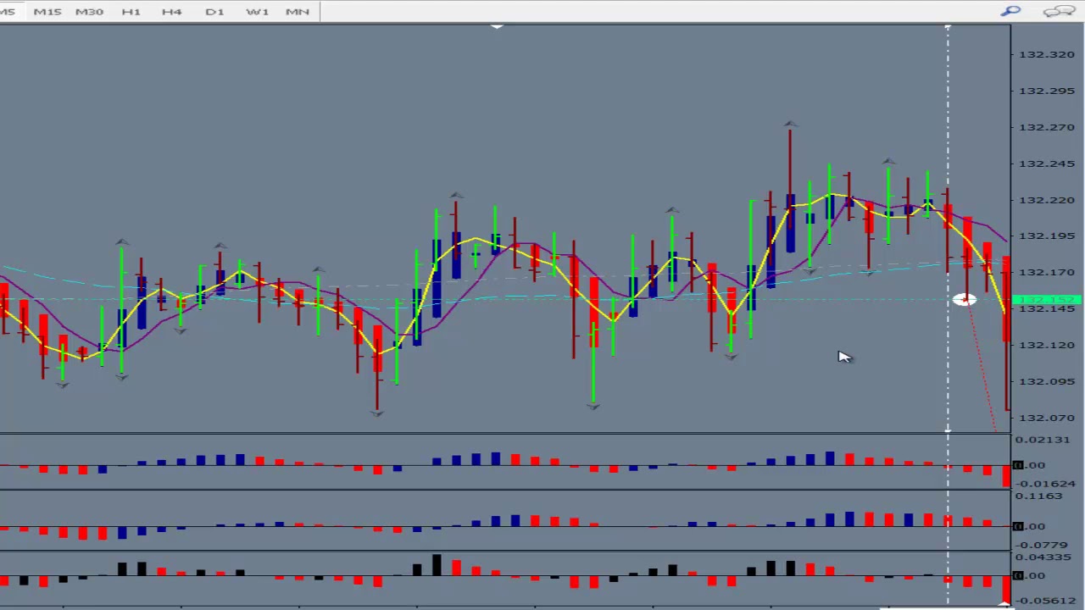Screen dimensions: 1085x610
Task: Click price scale value 132.170
Action: point(1047,272)
